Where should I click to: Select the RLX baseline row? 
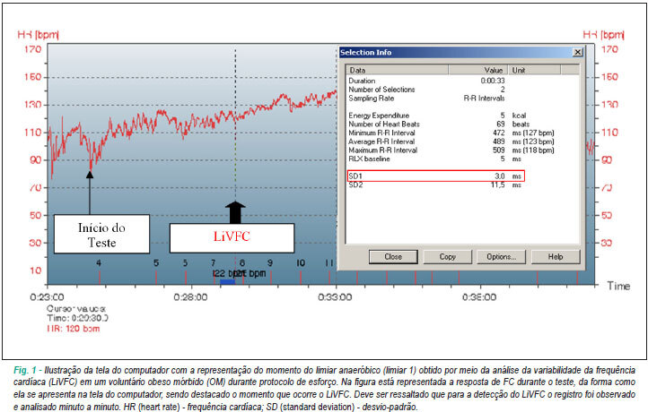462,159
